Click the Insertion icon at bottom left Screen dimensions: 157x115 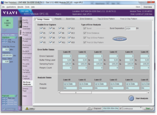point(4,109)
